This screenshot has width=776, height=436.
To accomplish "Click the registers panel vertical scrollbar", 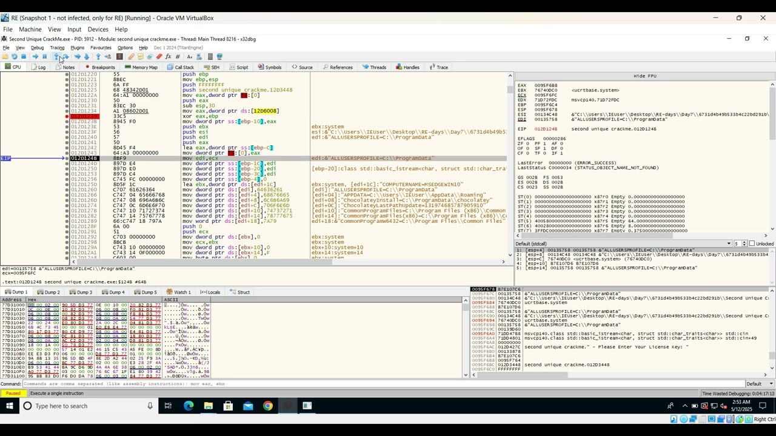I will tap(772, 157).
